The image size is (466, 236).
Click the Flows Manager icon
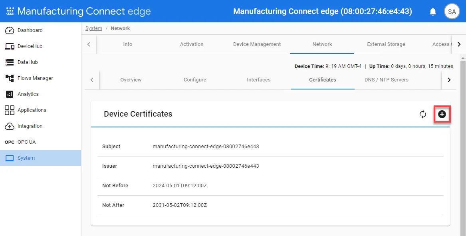click(10, 78)
